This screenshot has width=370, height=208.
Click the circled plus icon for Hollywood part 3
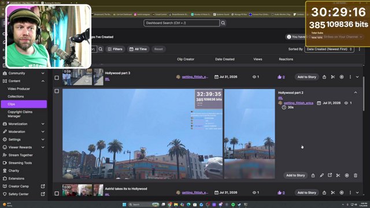(x=342, y=77)
